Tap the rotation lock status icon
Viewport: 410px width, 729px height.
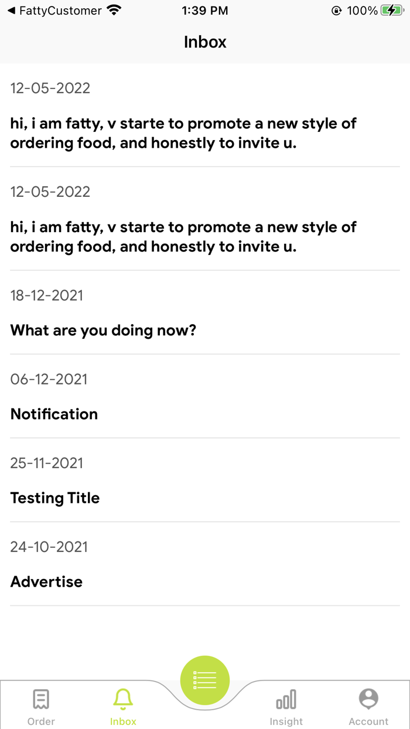pyautogui.click(x=336, y=11)
